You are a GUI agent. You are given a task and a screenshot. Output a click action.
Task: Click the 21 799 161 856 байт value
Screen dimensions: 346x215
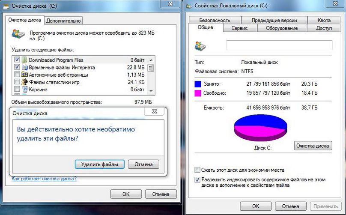pyautogui.click(x=268, y=84)
